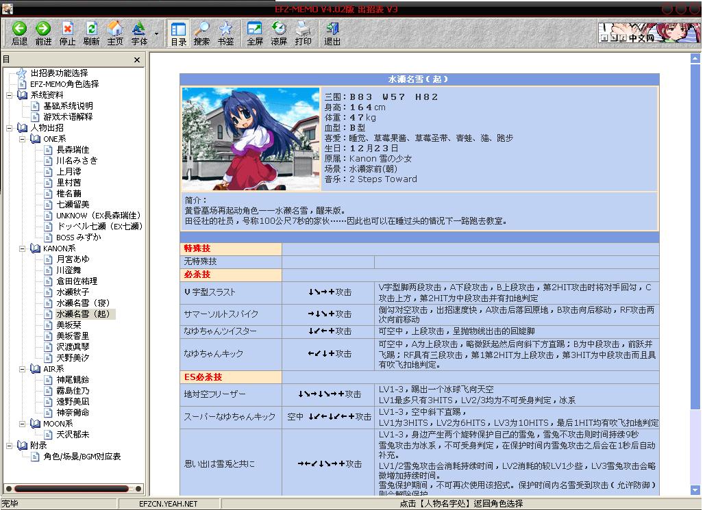Select 游戏术语解释 in the tree
Viewport: 705px width, 510px height.
(x=68, y=117)
